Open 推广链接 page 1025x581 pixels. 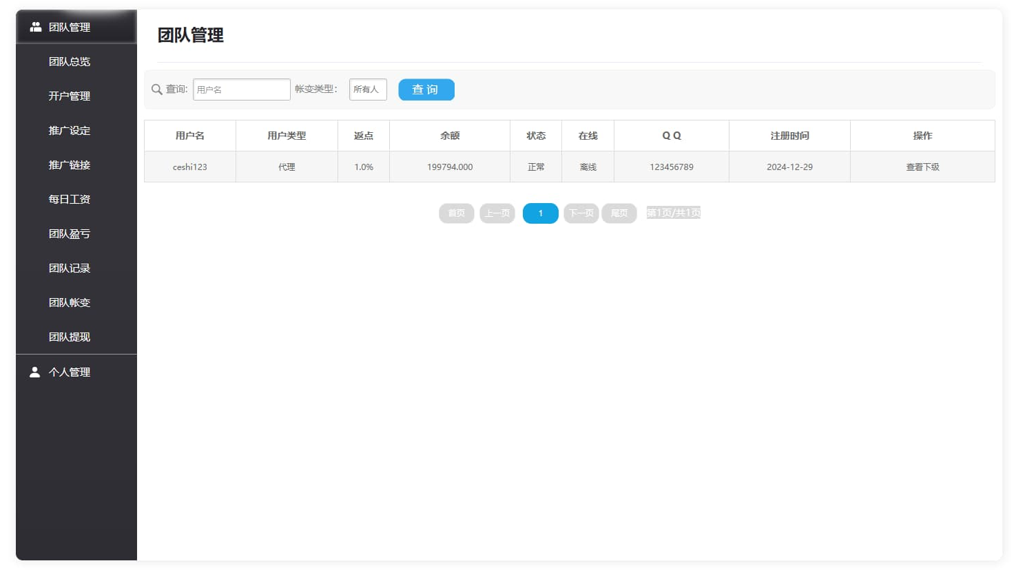(x=70, y=165)
